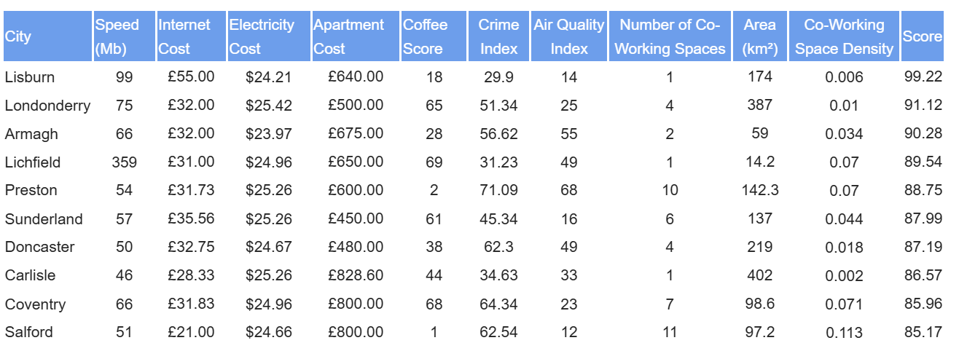Sort by Coffee Score header

[434, 36]
